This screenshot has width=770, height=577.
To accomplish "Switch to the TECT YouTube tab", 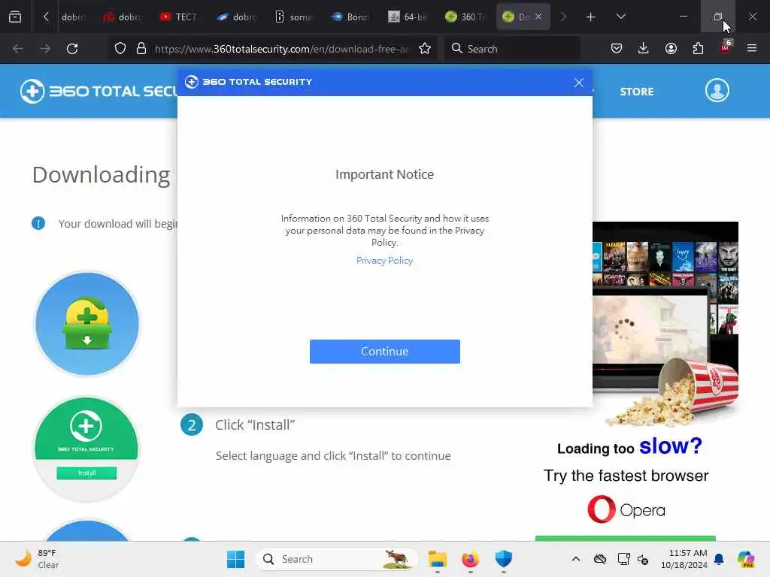I will [x=179, y=17].
